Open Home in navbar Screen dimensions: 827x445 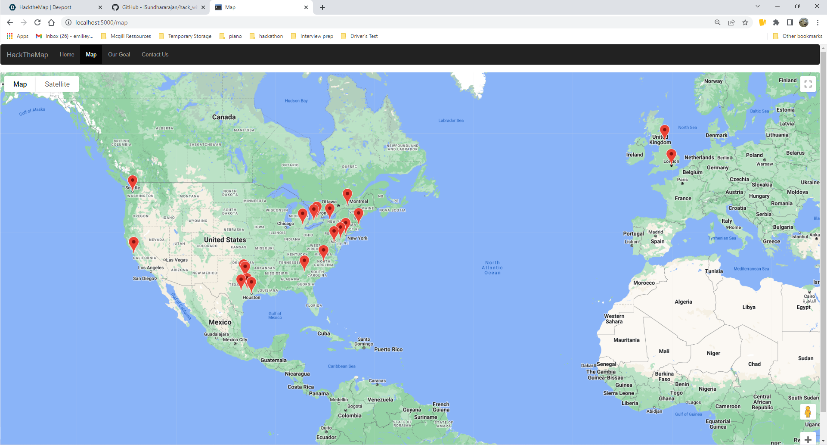pos(67,55)
